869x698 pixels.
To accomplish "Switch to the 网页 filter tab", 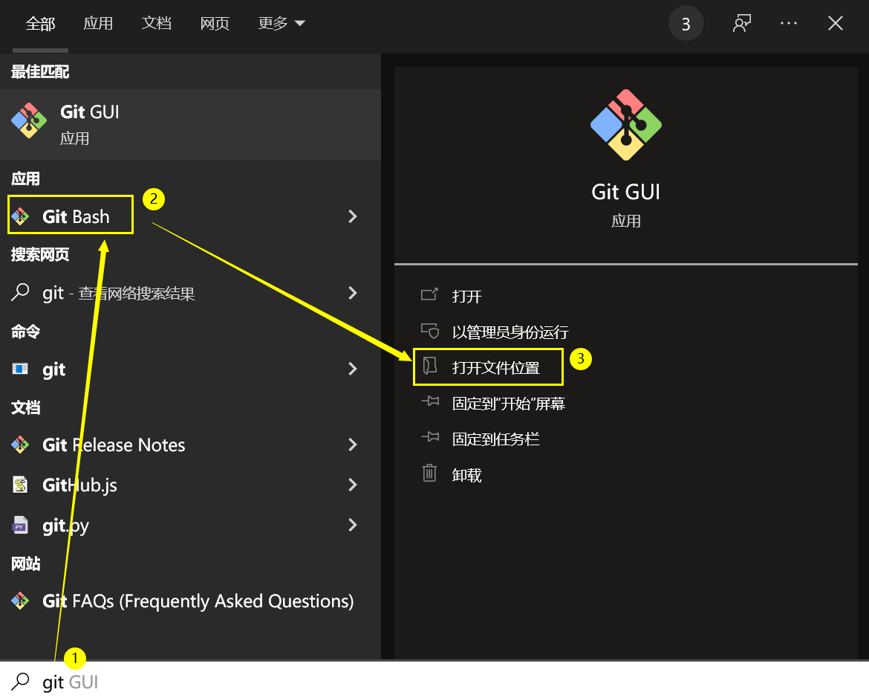I will pos(215,23).
